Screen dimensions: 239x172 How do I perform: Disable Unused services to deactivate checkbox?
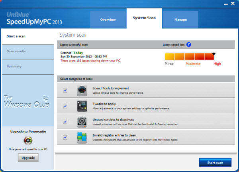click(65, 122)
